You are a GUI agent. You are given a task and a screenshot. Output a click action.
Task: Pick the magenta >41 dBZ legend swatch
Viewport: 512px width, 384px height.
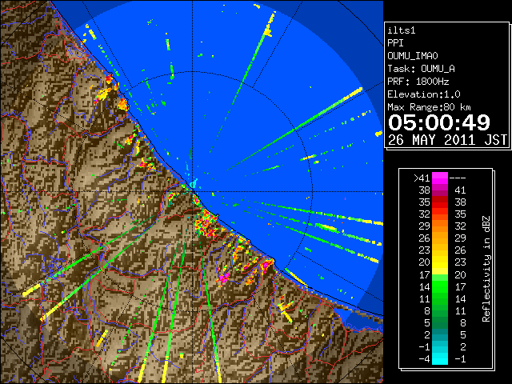pyautogui.click(x=440, y=178)
